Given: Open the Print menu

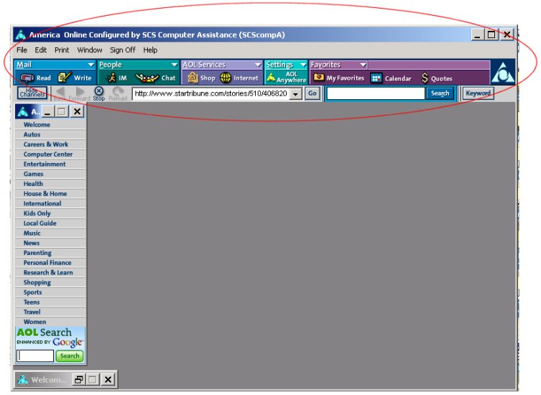Looking at the screenshot, I should (x=62, y=50).
